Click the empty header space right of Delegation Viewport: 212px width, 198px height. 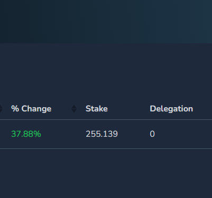click(202, 109)
